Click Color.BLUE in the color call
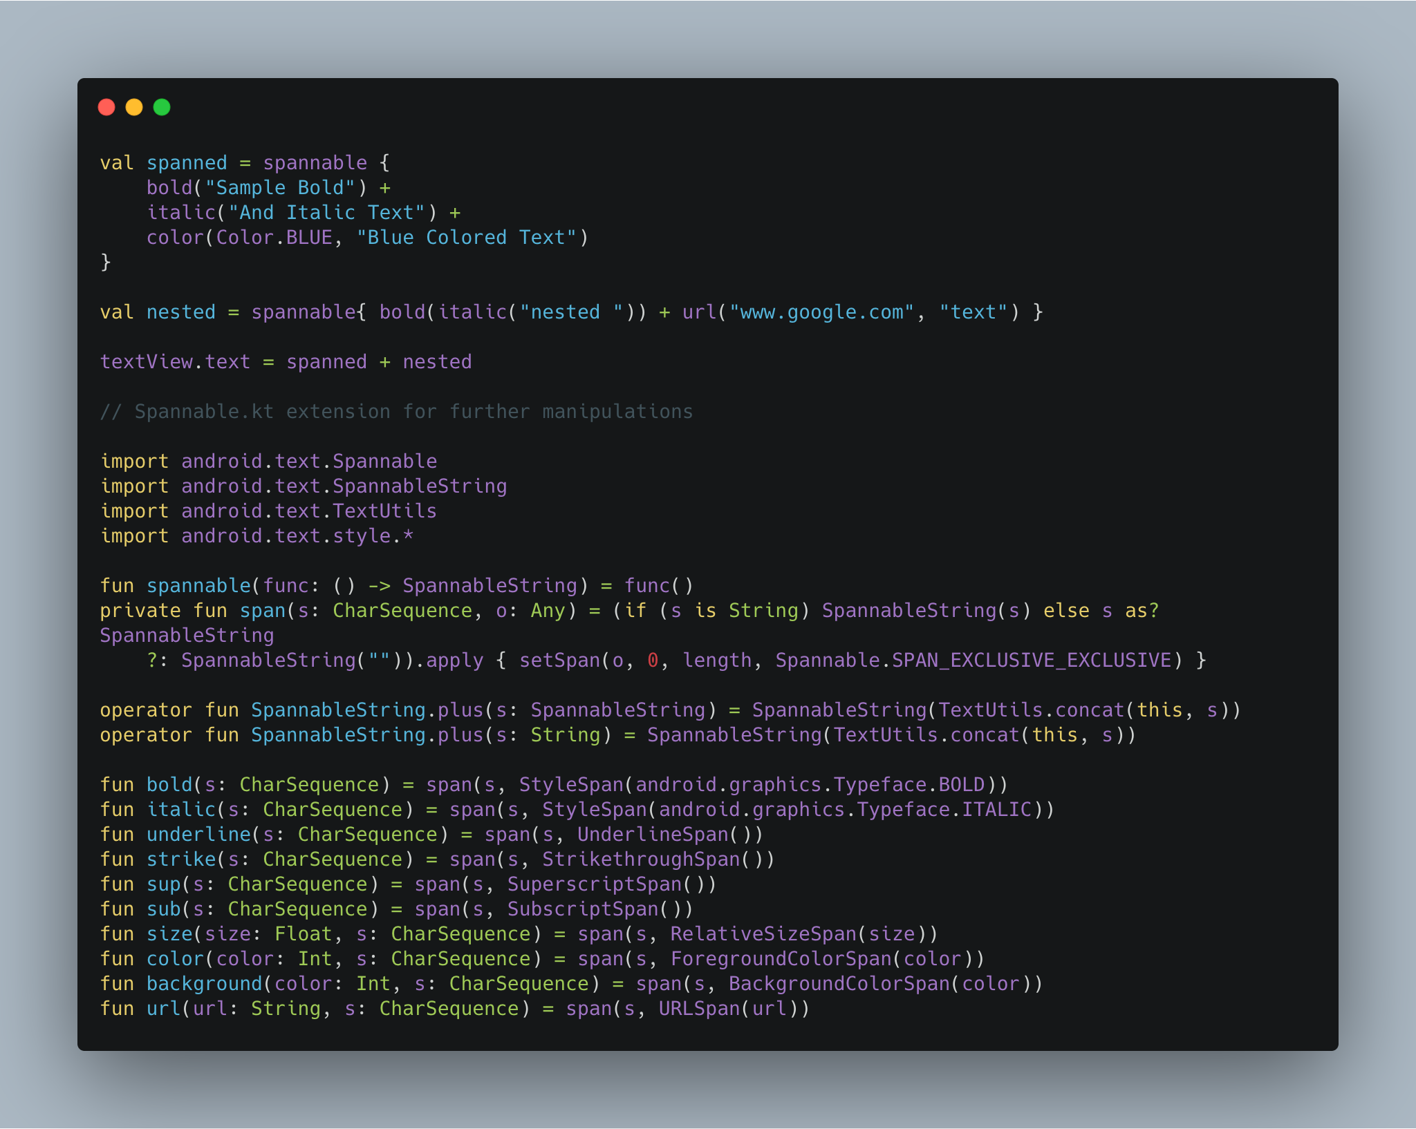The image size is (1416, 1129). 274,238
